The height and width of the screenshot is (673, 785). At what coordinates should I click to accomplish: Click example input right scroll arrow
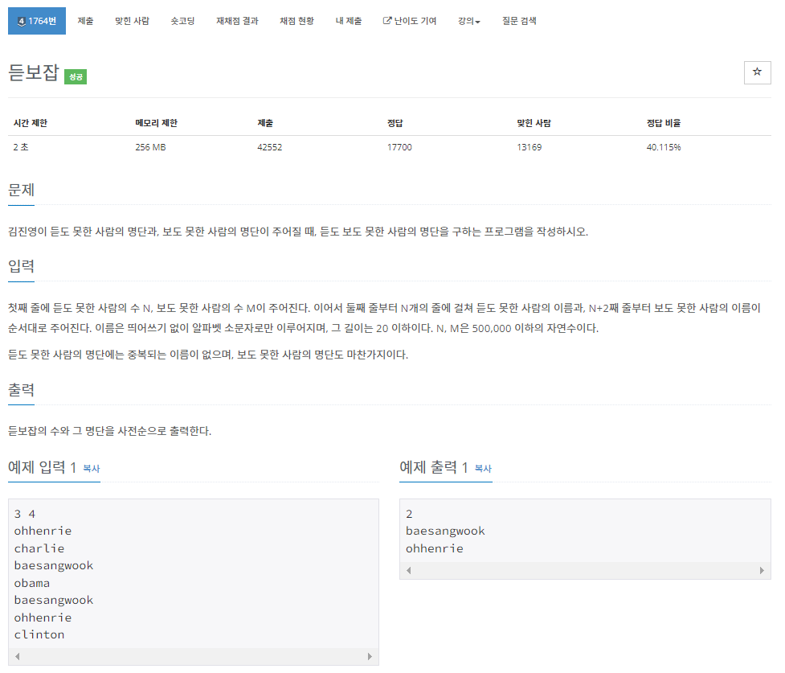370,656
